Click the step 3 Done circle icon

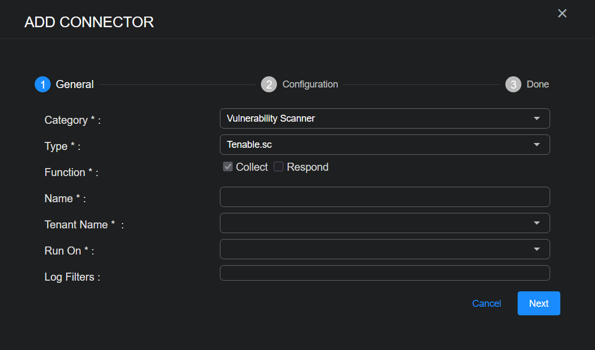point(513,84)
